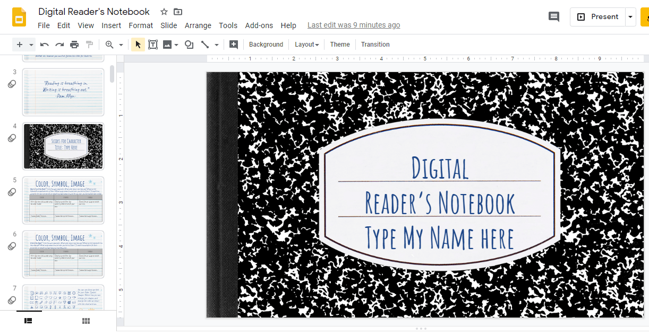Open the Present options dropdown arrow

630,16
